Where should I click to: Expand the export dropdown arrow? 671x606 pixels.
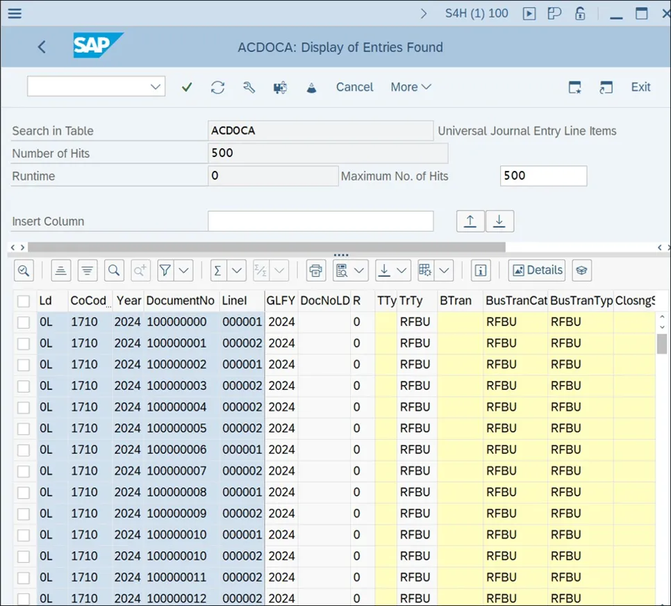tap(401, 270)
